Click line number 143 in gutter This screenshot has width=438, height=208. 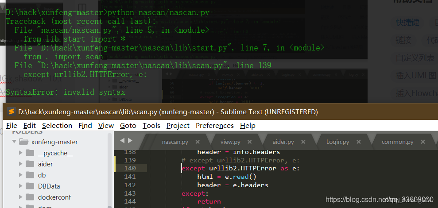(130, 193)
